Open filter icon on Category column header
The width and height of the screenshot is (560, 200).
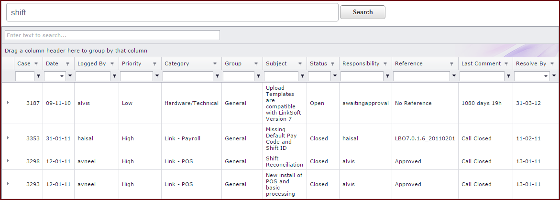pos(215,64)
